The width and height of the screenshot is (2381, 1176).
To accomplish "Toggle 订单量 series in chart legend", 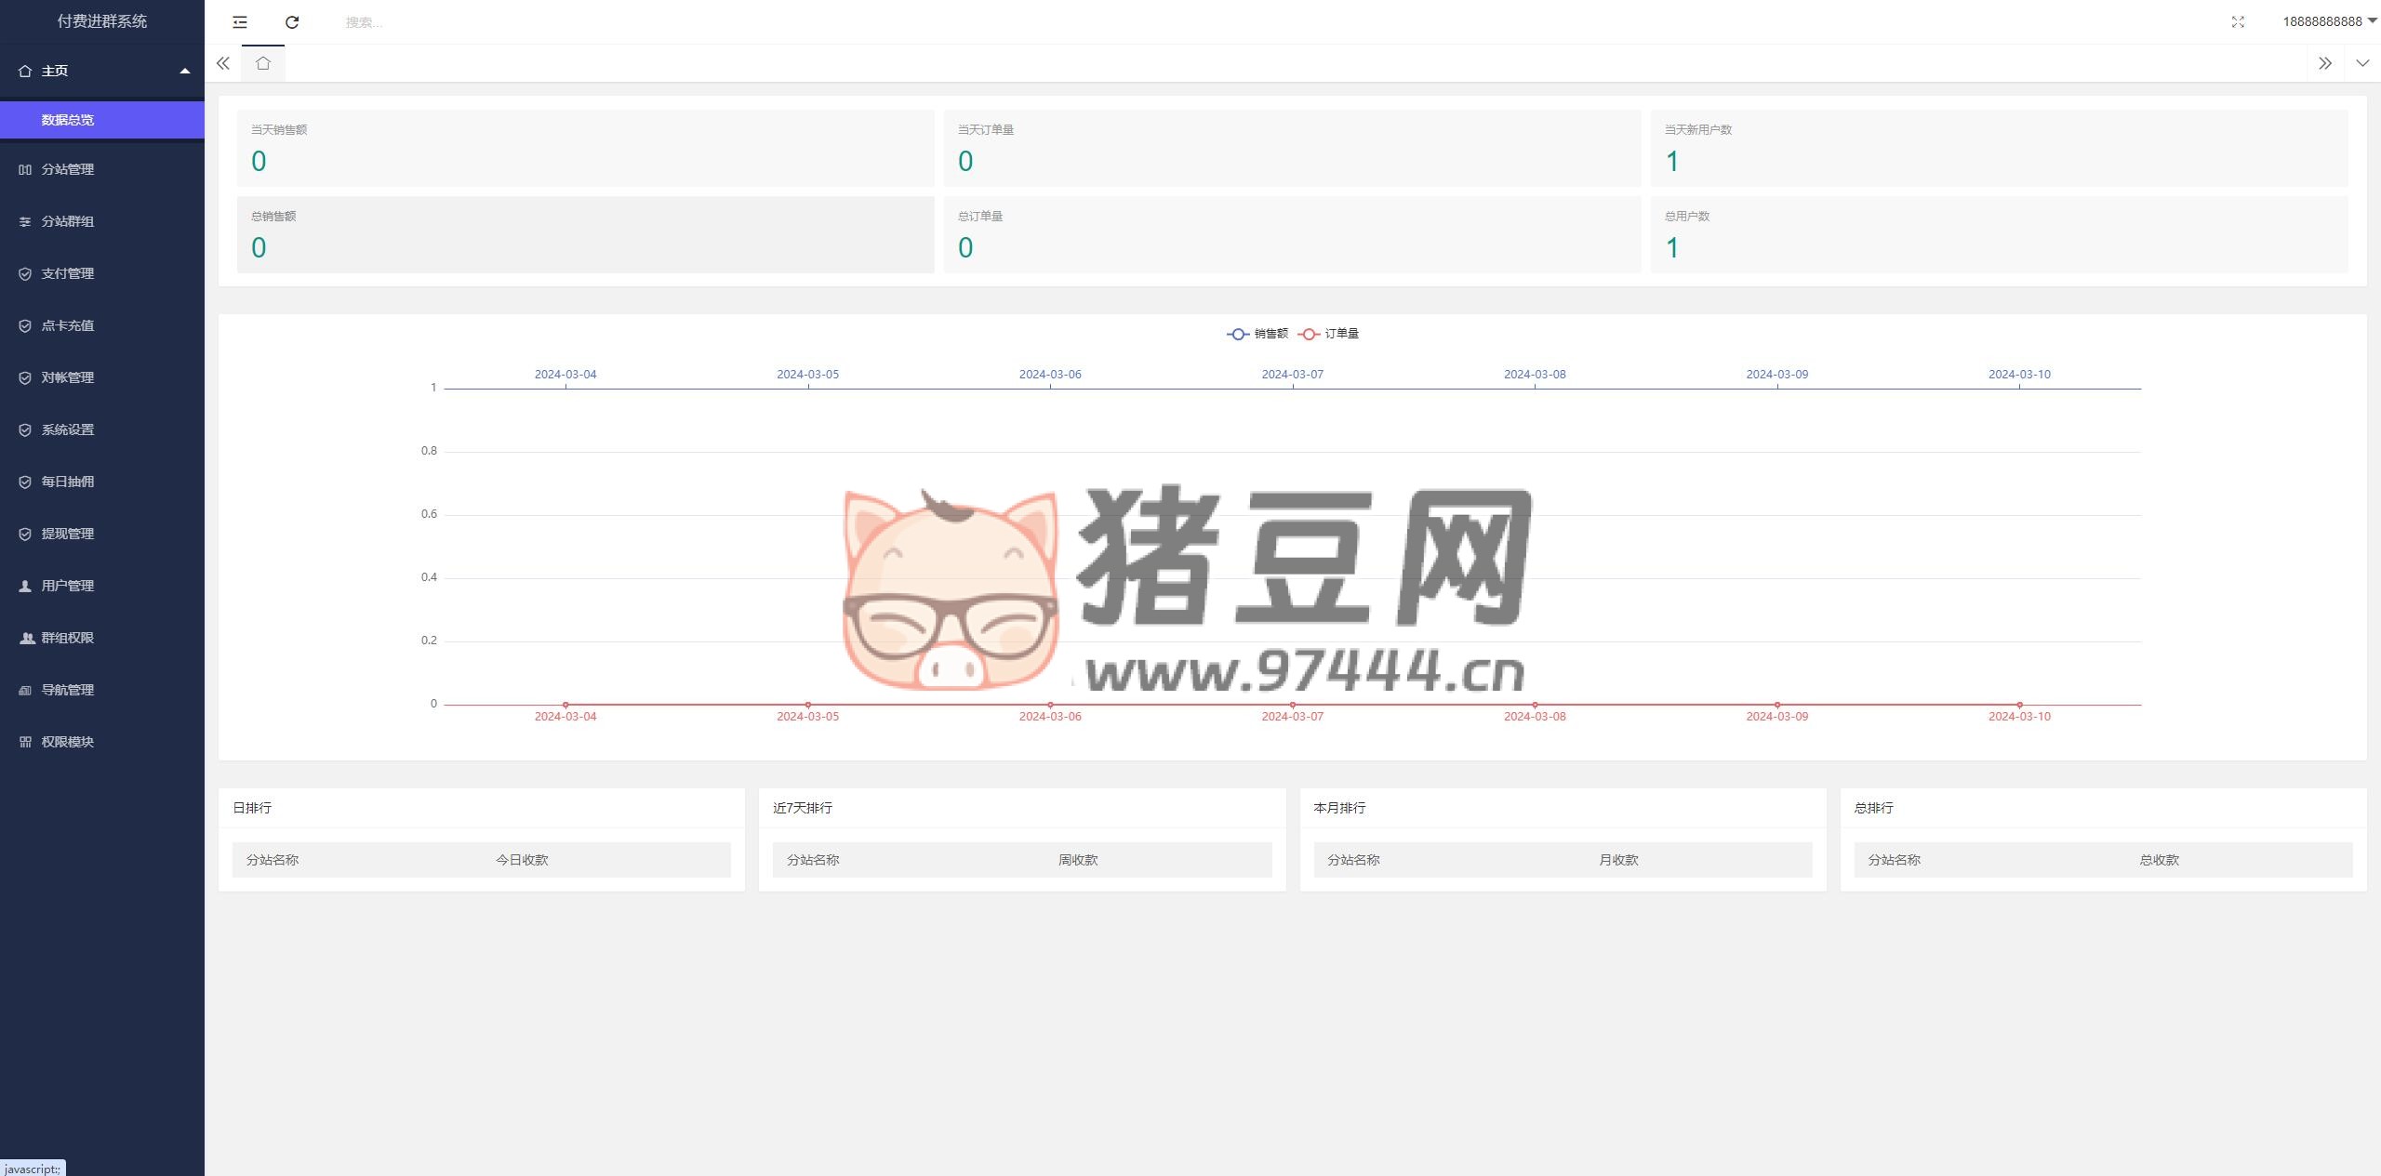I will [x=1329, y=334].
